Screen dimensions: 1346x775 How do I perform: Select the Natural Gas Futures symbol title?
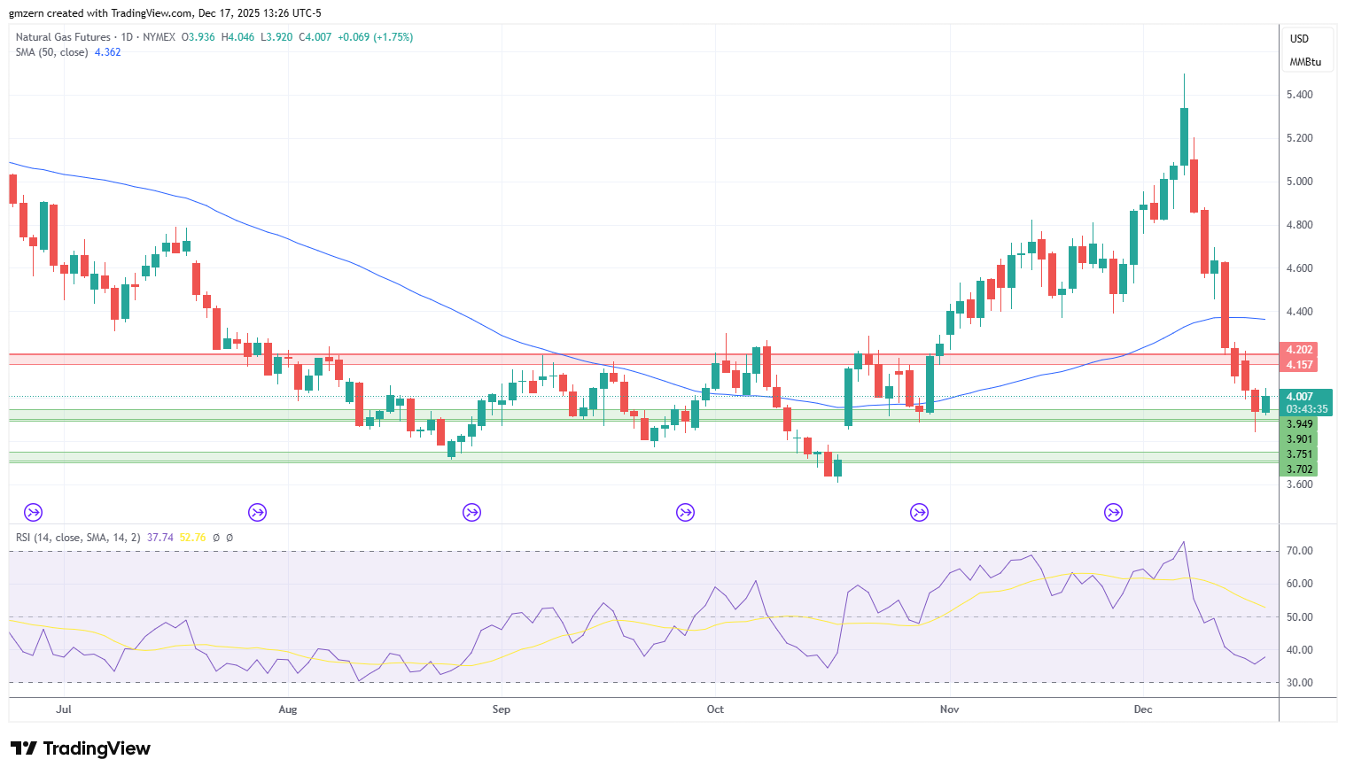(63, 37)
